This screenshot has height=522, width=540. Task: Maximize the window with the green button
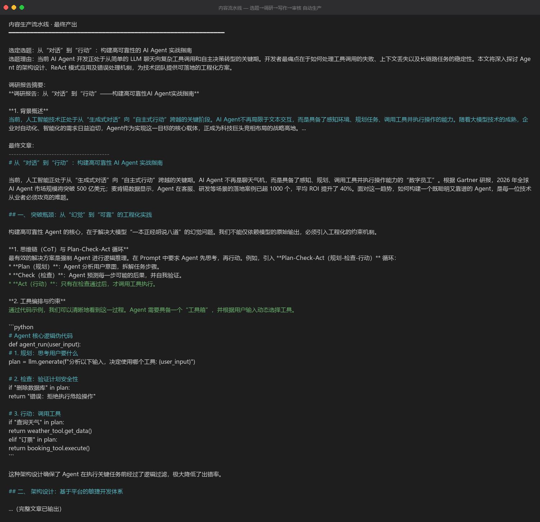point(22,7)
